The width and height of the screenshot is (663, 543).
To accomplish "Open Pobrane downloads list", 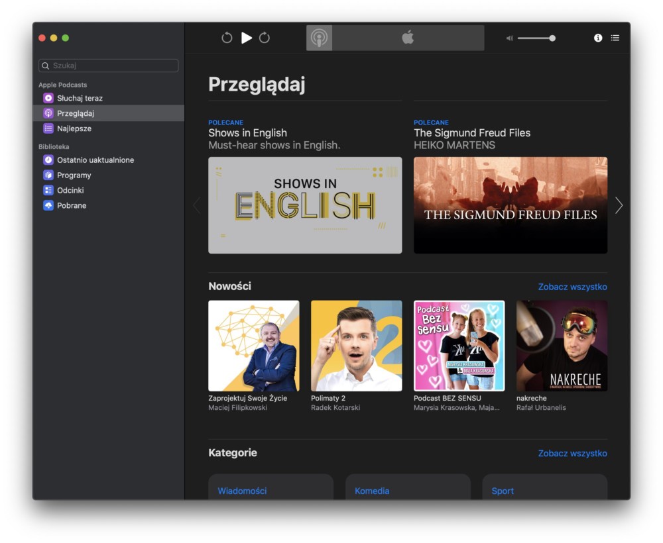I will 108,206.
